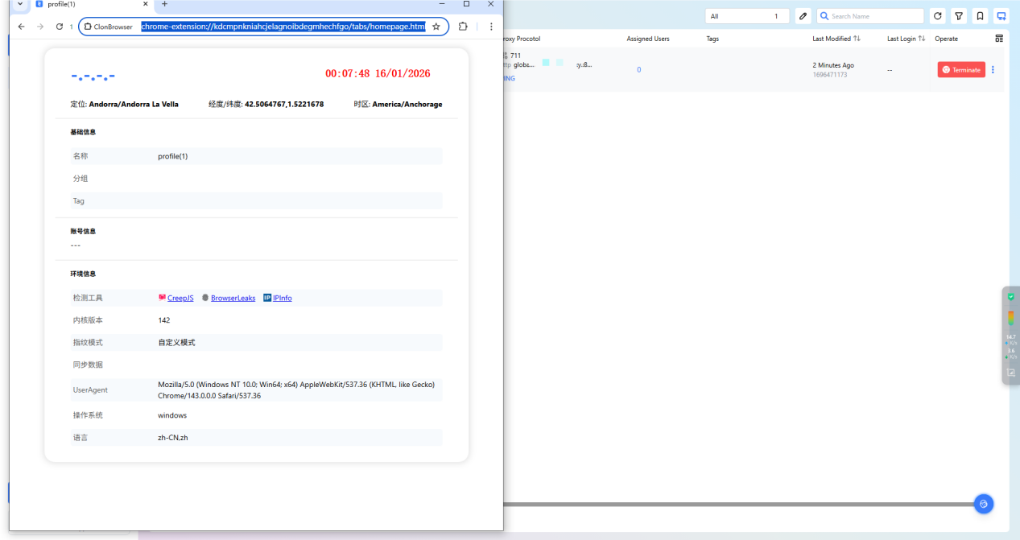Click the blue floating support button
This screenshot has height=540, width=1020.
coord(983,504)
